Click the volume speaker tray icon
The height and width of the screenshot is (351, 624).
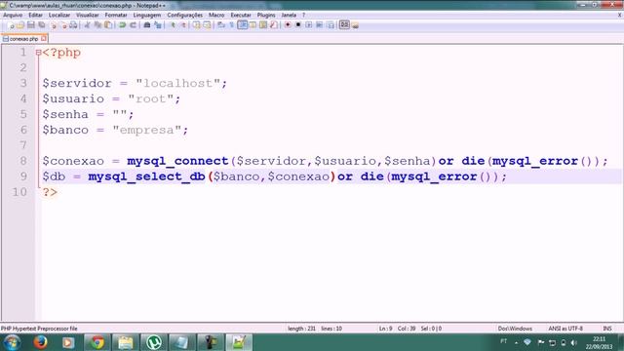(x=574, y=342)
